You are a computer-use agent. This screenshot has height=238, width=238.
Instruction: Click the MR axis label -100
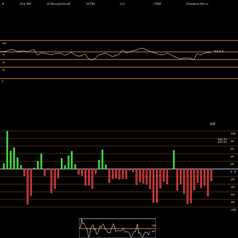point(233,210)
